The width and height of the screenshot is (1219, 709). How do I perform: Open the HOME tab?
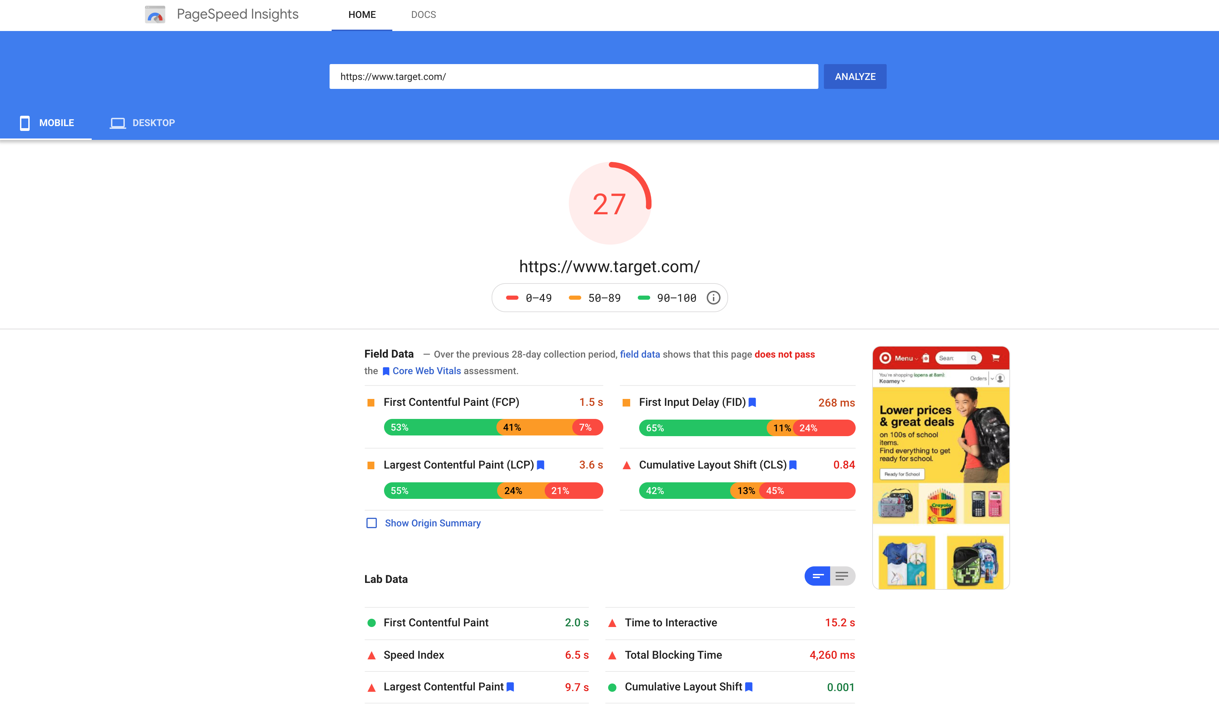(362, 15)
